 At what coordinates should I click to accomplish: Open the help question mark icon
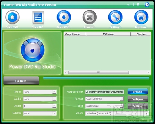[147, 5]
